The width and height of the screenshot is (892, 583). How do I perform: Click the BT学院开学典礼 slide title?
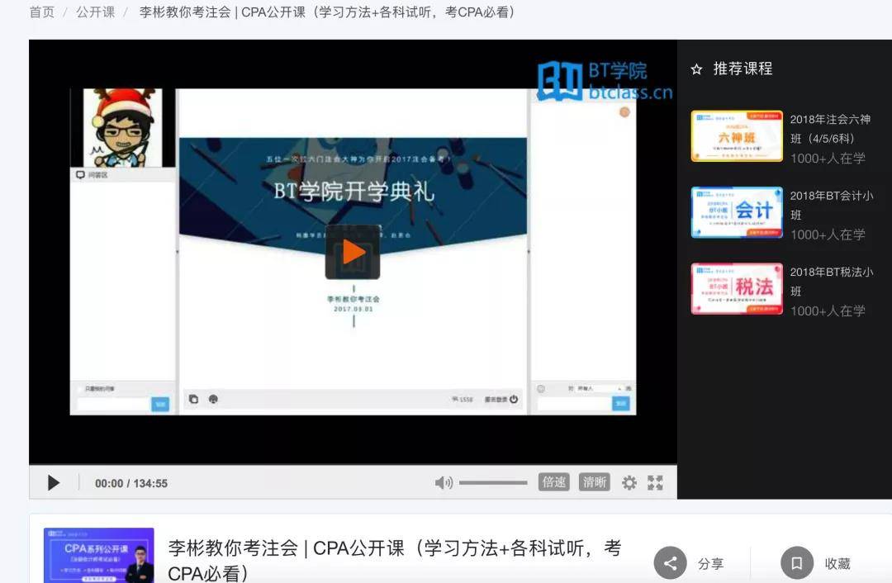tap(353, 192)
